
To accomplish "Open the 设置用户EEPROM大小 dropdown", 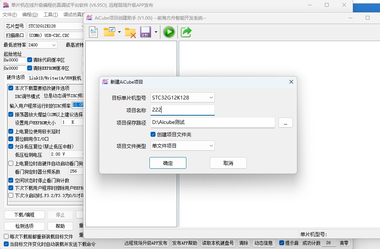I will 72,122.
